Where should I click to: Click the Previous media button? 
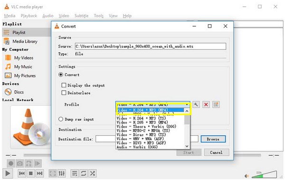pos(22,173)
